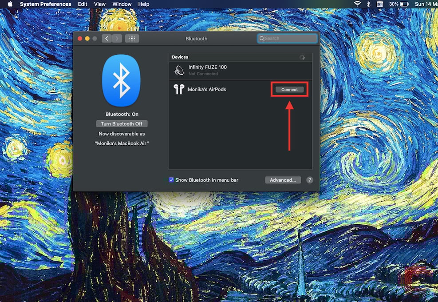Viewport: 438px width, 302px height.
Task: Open the Help menu
Action: pyautogui.click(x=144, y=4)
